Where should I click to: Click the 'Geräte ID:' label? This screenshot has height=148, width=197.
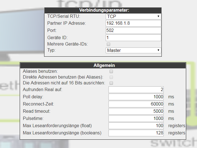point(57,37)
